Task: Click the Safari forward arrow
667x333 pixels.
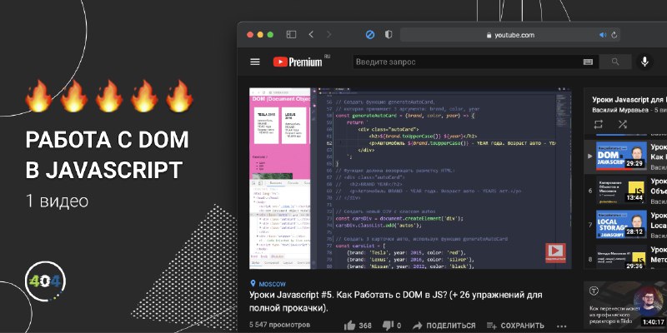Action: [x=328, y=35]
